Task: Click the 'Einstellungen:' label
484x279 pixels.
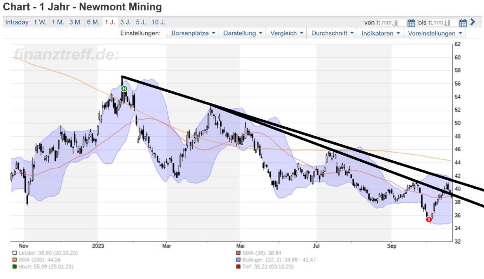Action: (140, 33)
